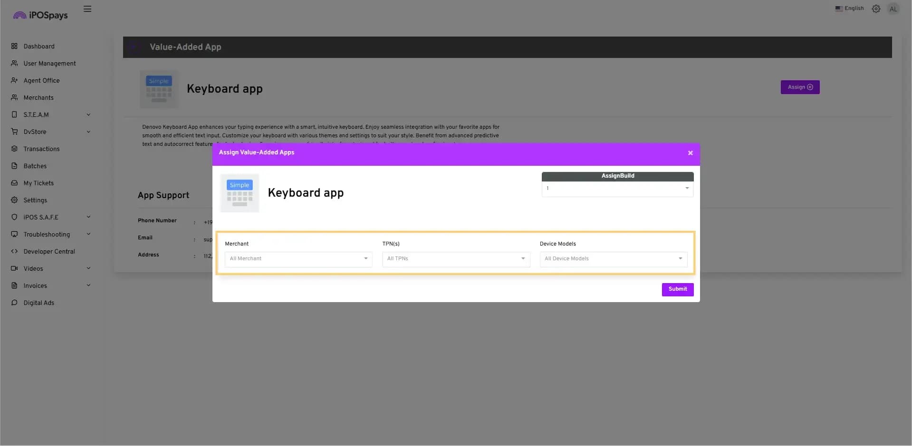
Task: Open settings gear icon in header
Action: pos(876,9)
